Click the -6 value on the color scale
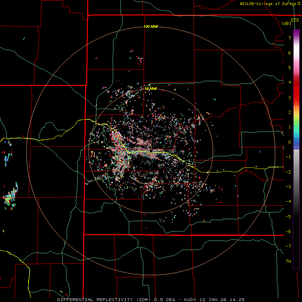The height and width of the screenshot is (302, 302). point(288,231)
